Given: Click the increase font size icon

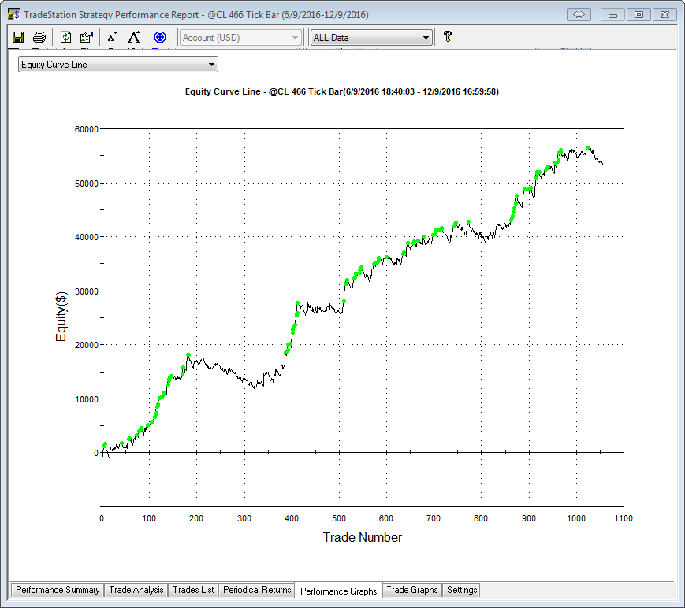Looking at the screenshot, I should [134, 37].
